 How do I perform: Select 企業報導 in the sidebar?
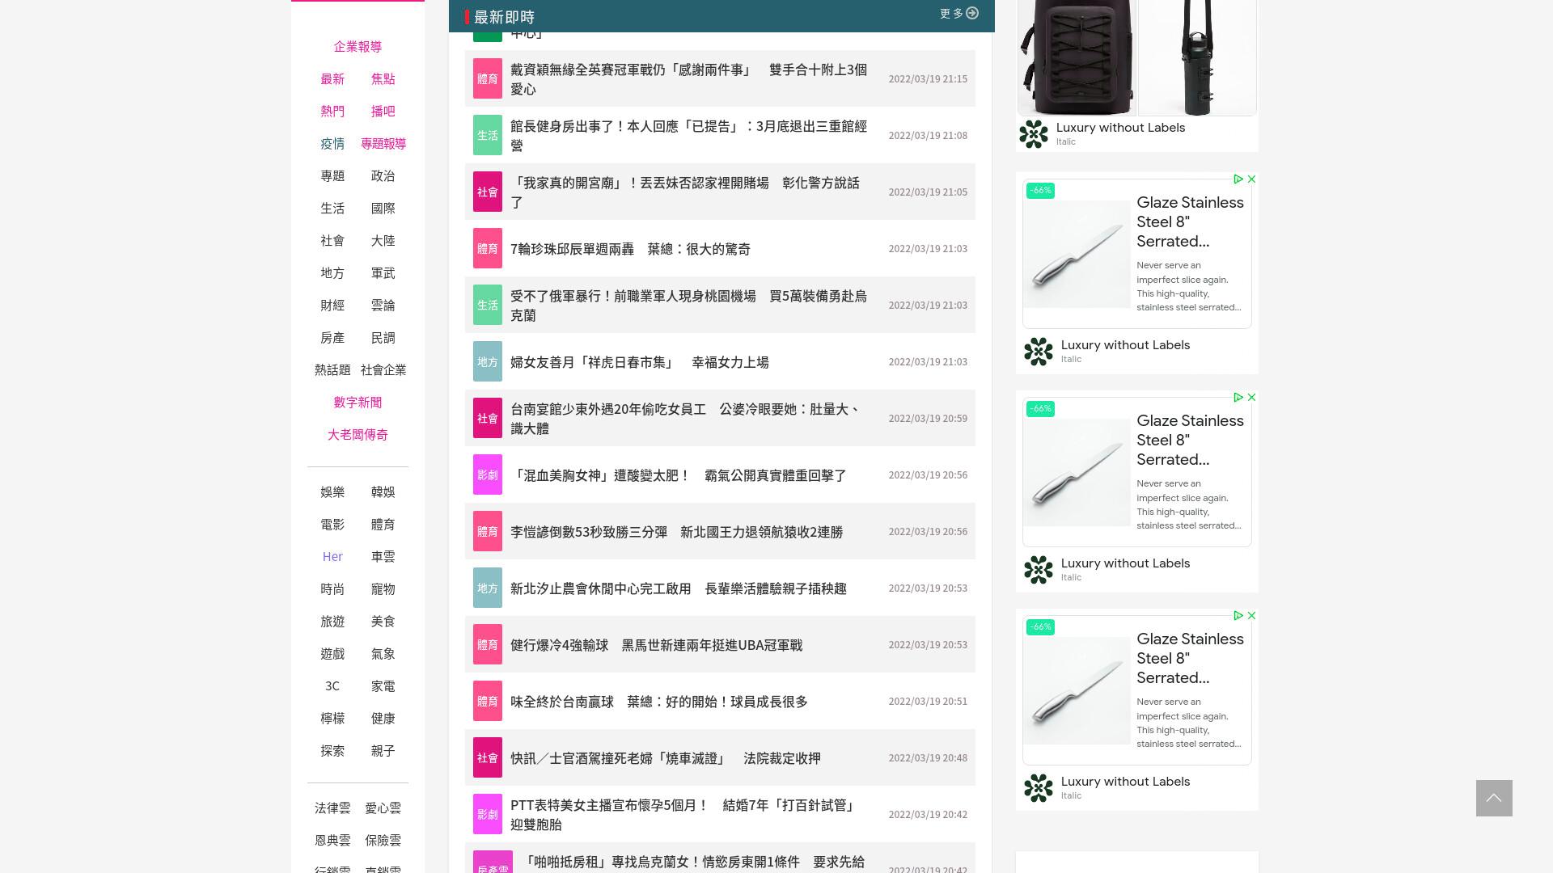358,47
